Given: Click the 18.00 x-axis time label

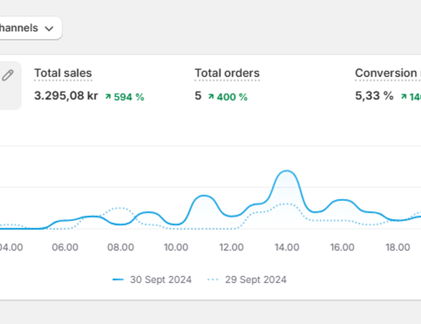Looking at the screenshot, I should [398, 247].
